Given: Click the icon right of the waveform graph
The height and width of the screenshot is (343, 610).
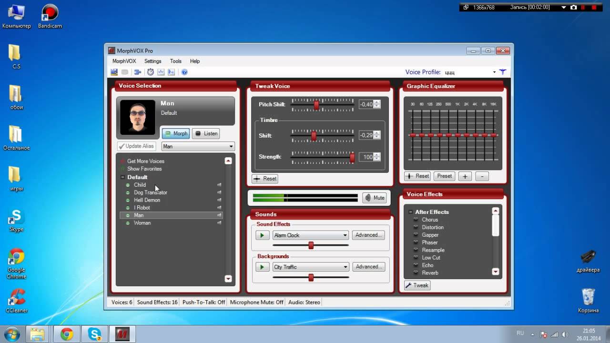Looking at the screenshot, I should [172, 72].
